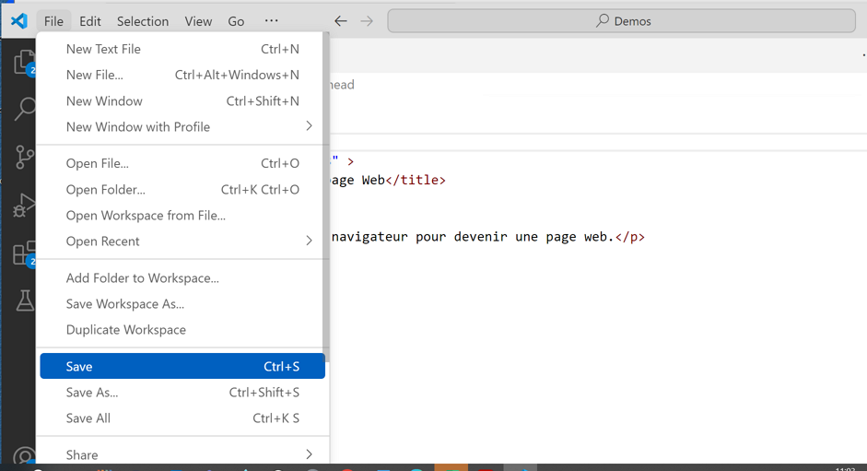Image resolution: width=867 pixels, height=471 pixels.
Task: Click the closing p tag in editor
Action: click(630, 237)
